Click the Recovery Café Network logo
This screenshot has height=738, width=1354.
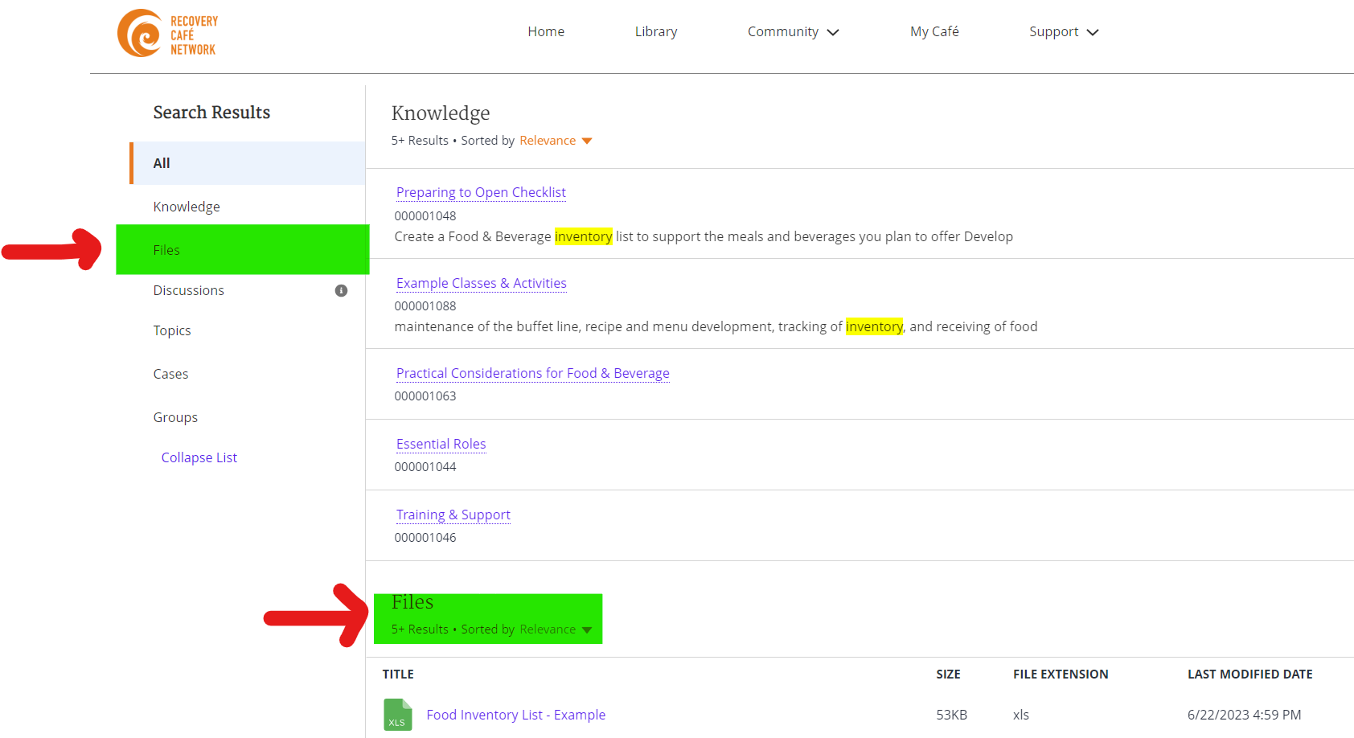(167, 33)
